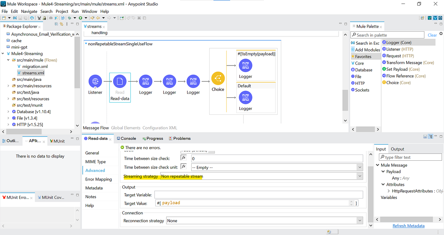This screenshot has width=444, height=235.
Task: Open the Reconnection strategy dropdown
Action: (x=359, y=221)
